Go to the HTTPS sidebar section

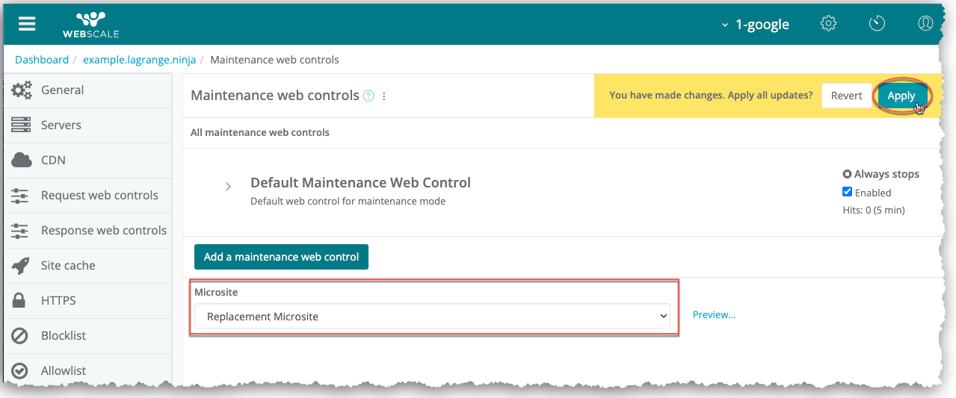[58, 300]
